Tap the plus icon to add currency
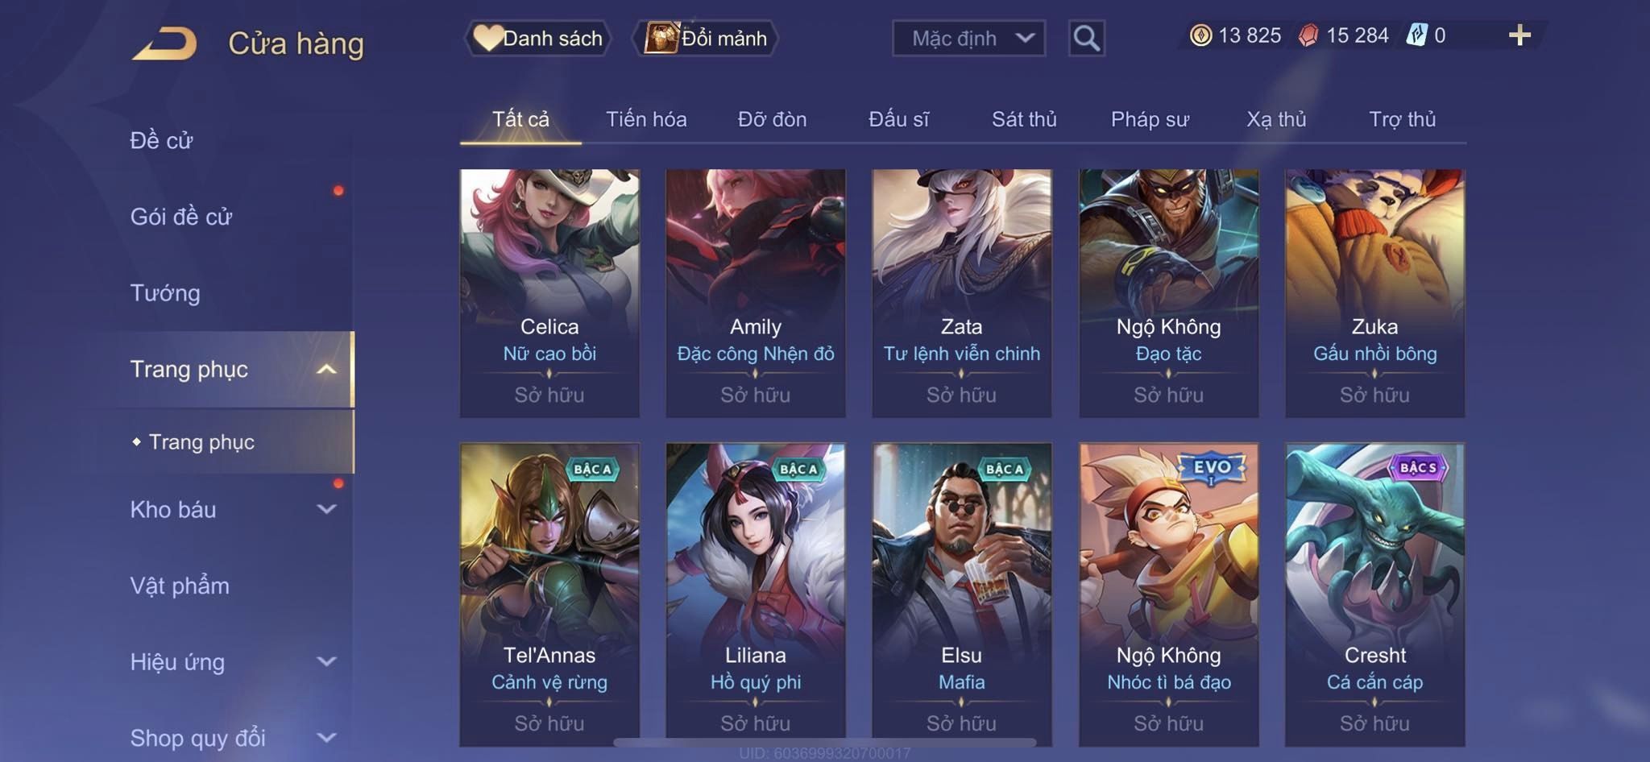This screenshot has width=1650, height=762. (1519, 35)
